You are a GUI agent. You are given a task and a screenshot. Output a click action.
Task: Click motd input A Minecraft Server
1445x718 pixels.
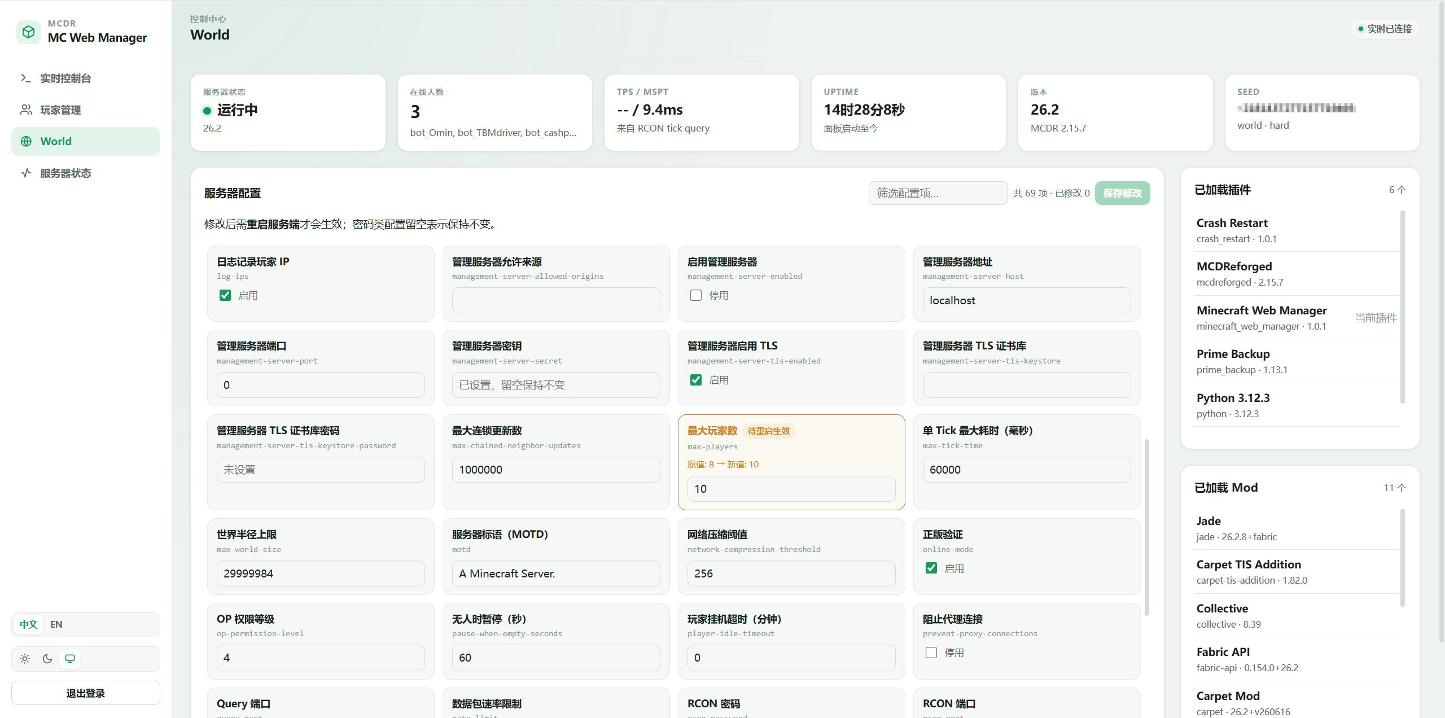[556, 573]
